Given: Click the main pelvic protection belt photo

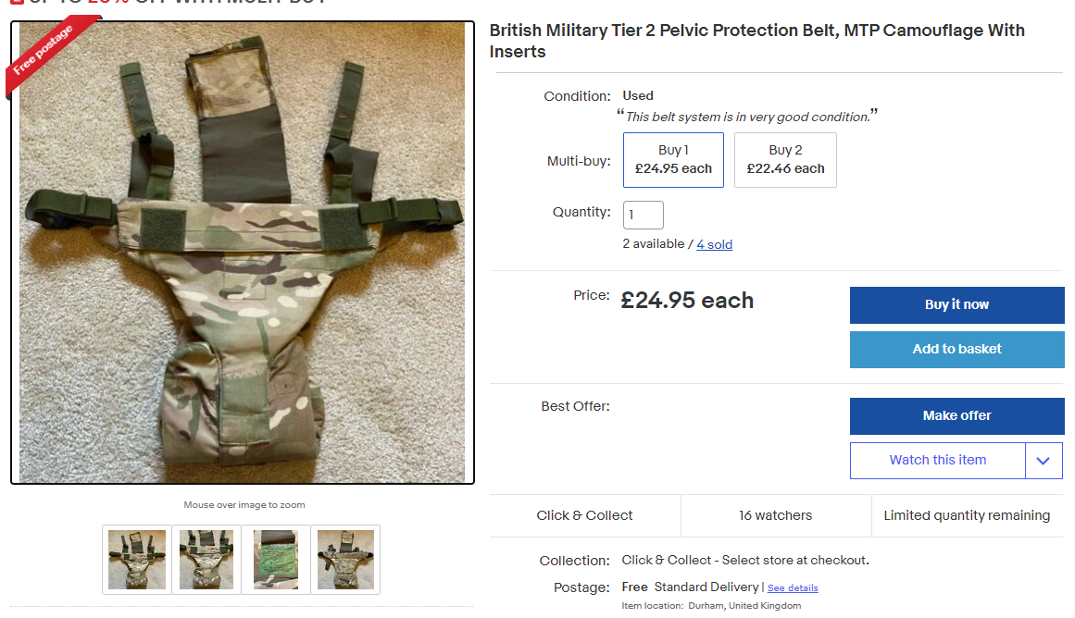Looking at the screenshot, I should (x=243, y=252).
